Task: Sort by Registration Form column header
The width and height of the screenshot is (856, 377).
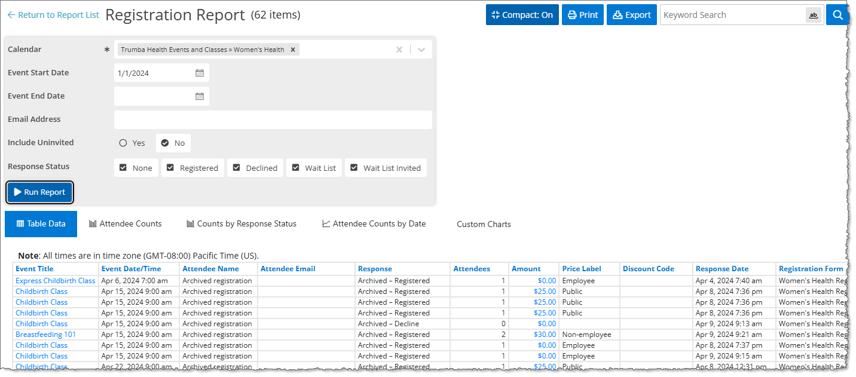Action: (x=811, y=269)
